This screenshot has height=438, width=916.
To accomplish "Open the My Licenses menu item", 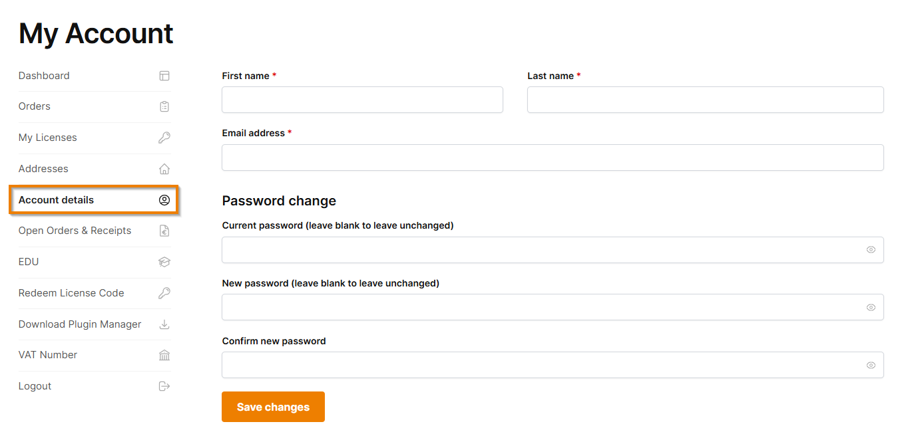I will point(48,138).
